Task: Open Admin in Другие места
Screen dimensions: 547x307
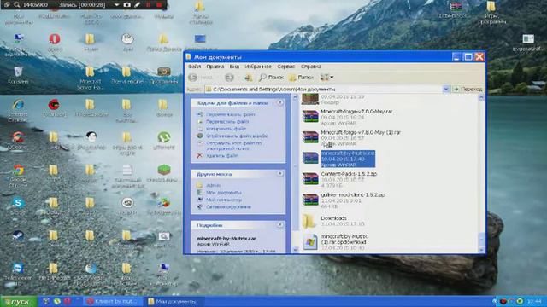Action: coord(213,186)
